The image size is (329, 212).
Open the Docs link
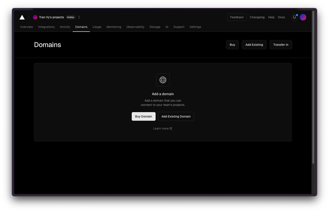click(x=281, y=17)
